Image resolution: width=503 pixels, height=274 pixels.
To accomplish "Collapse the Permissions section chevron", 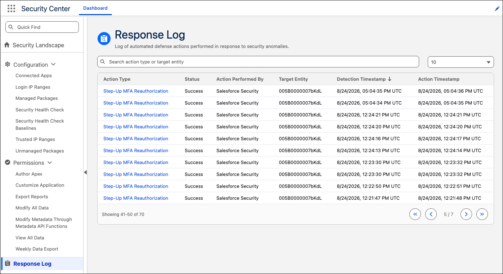I will [x=50, y=163].
